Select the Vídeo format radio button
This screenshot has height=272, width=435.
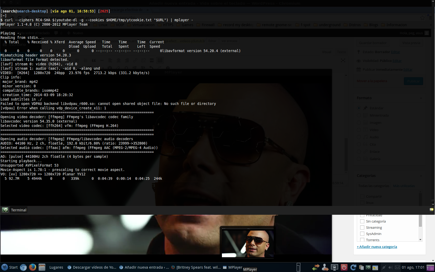click(x=359, y=130)
